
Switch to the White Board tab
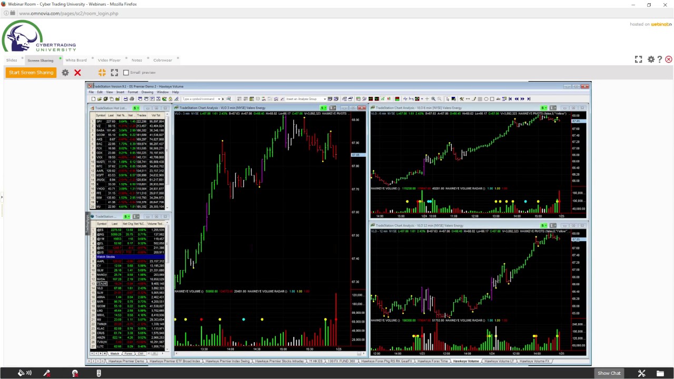(76, 60)
